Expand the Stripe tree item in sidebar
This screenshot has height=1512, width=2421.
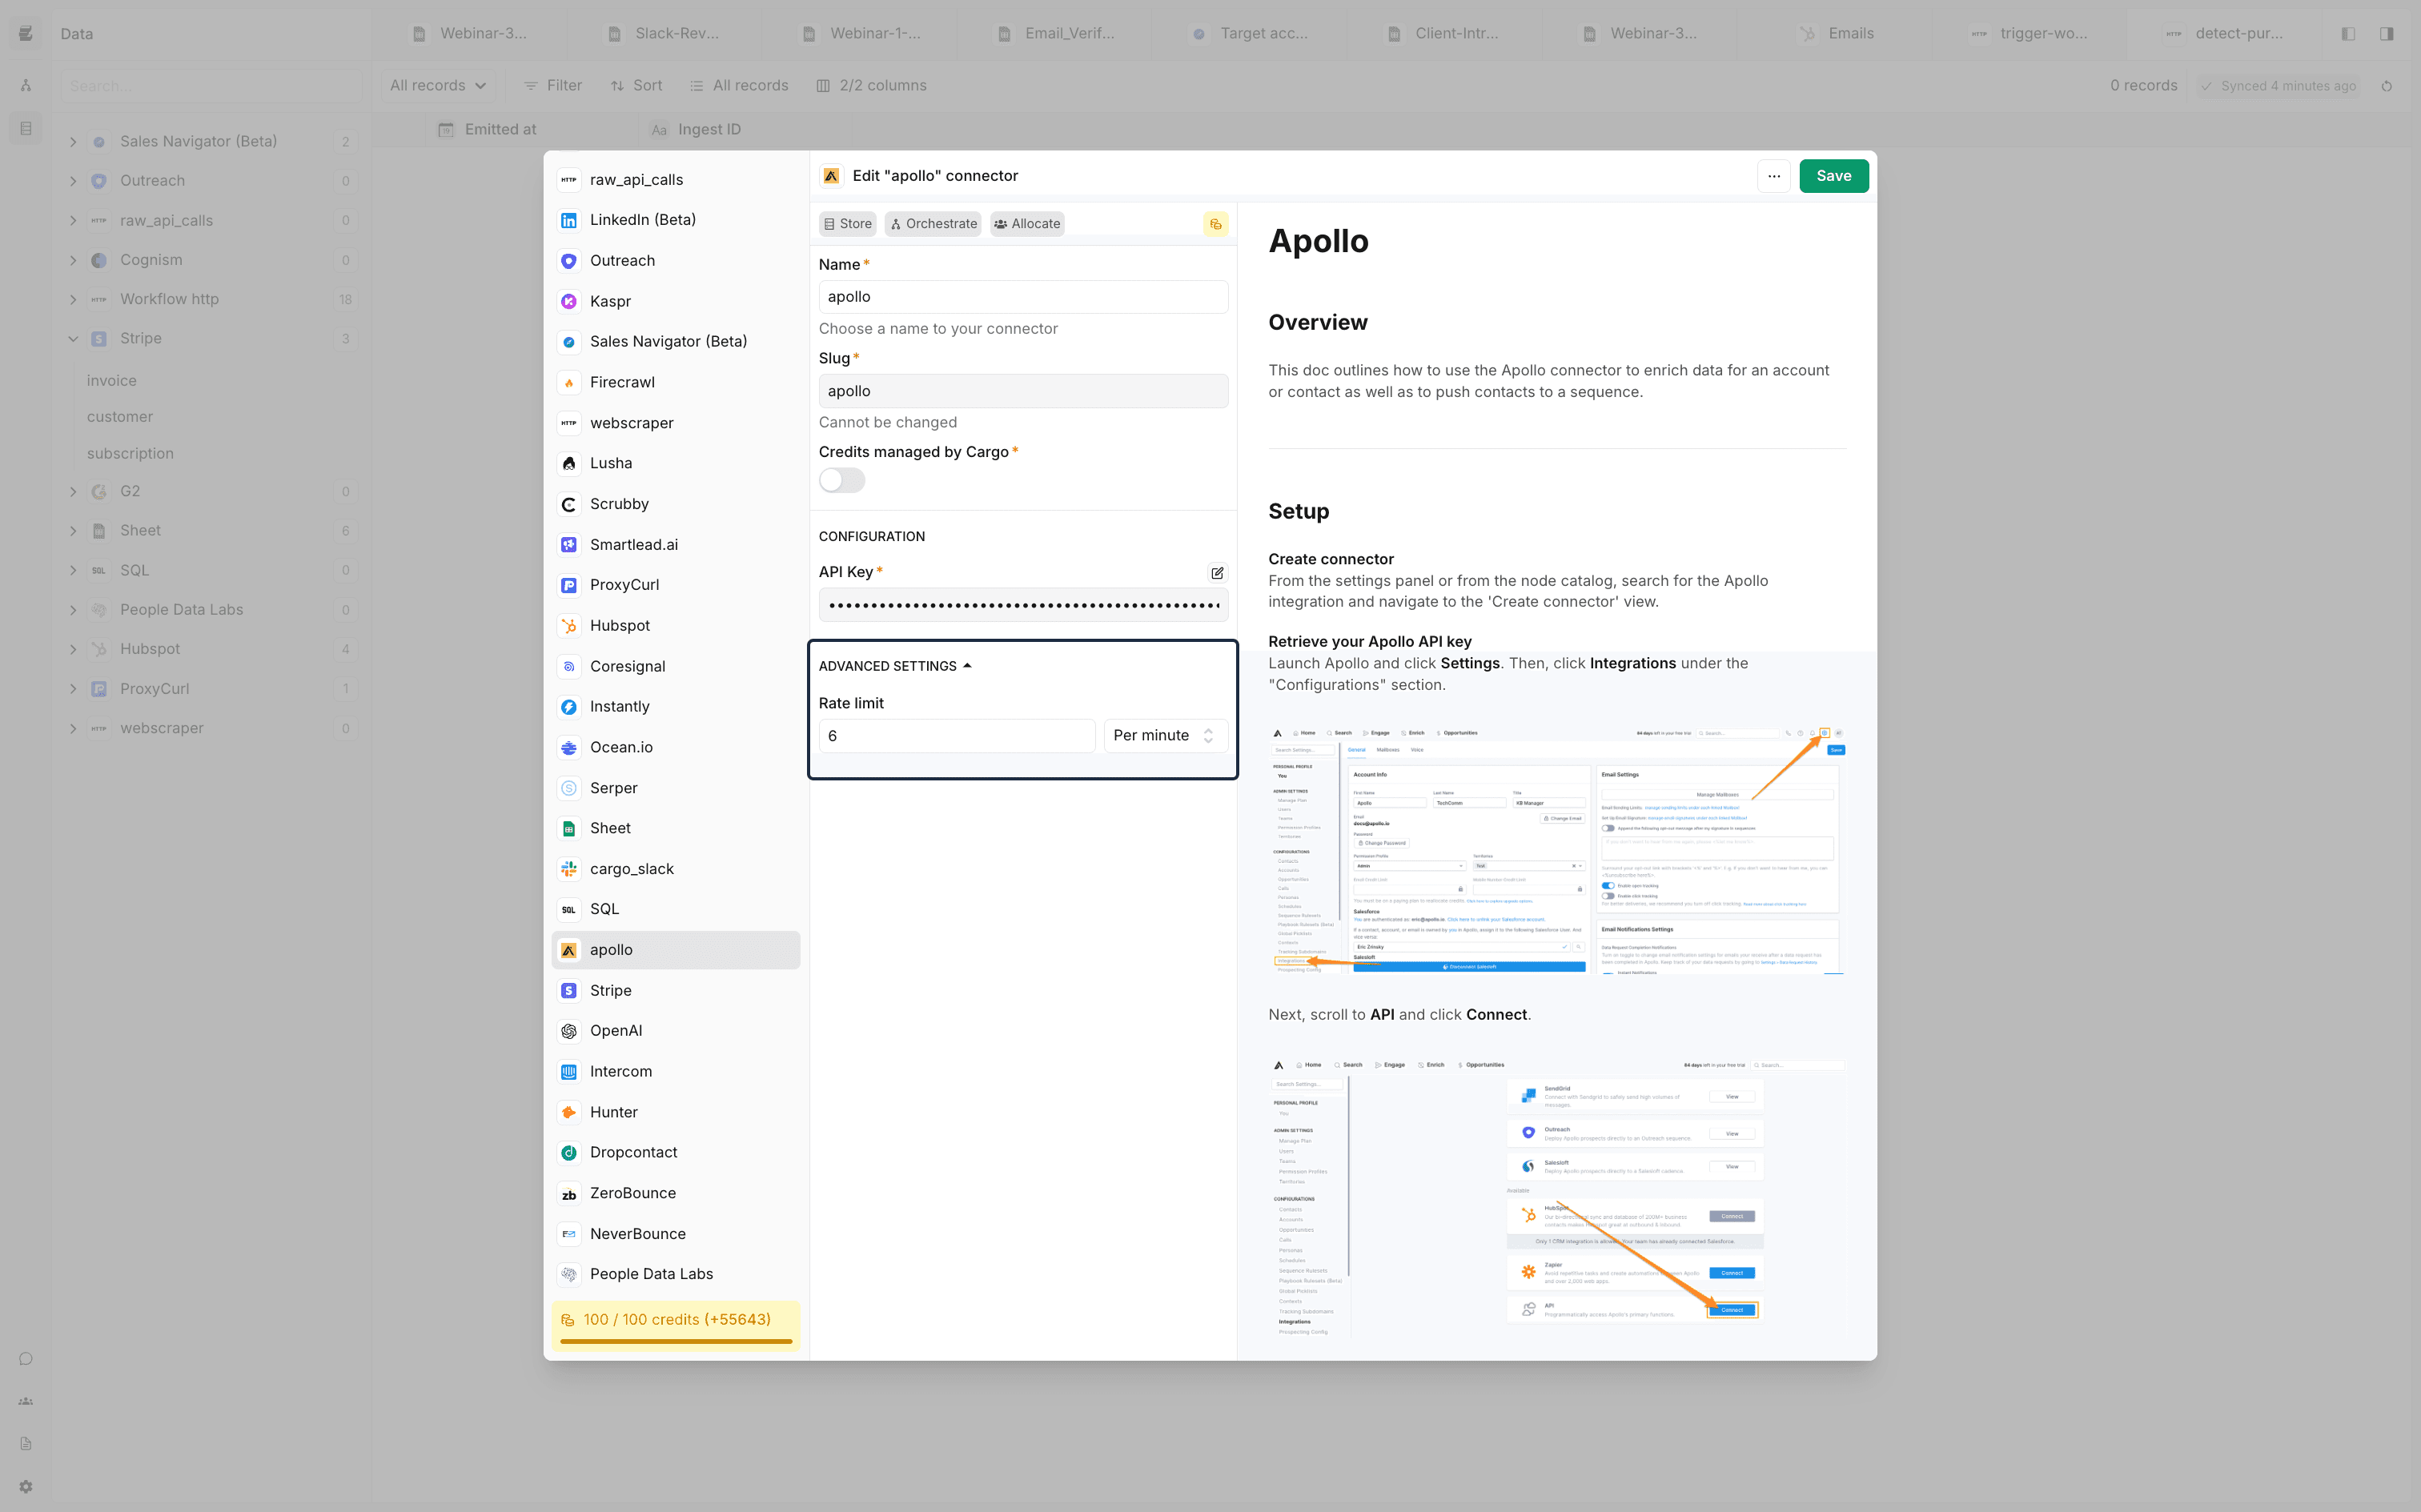click(x=73, y=336)
